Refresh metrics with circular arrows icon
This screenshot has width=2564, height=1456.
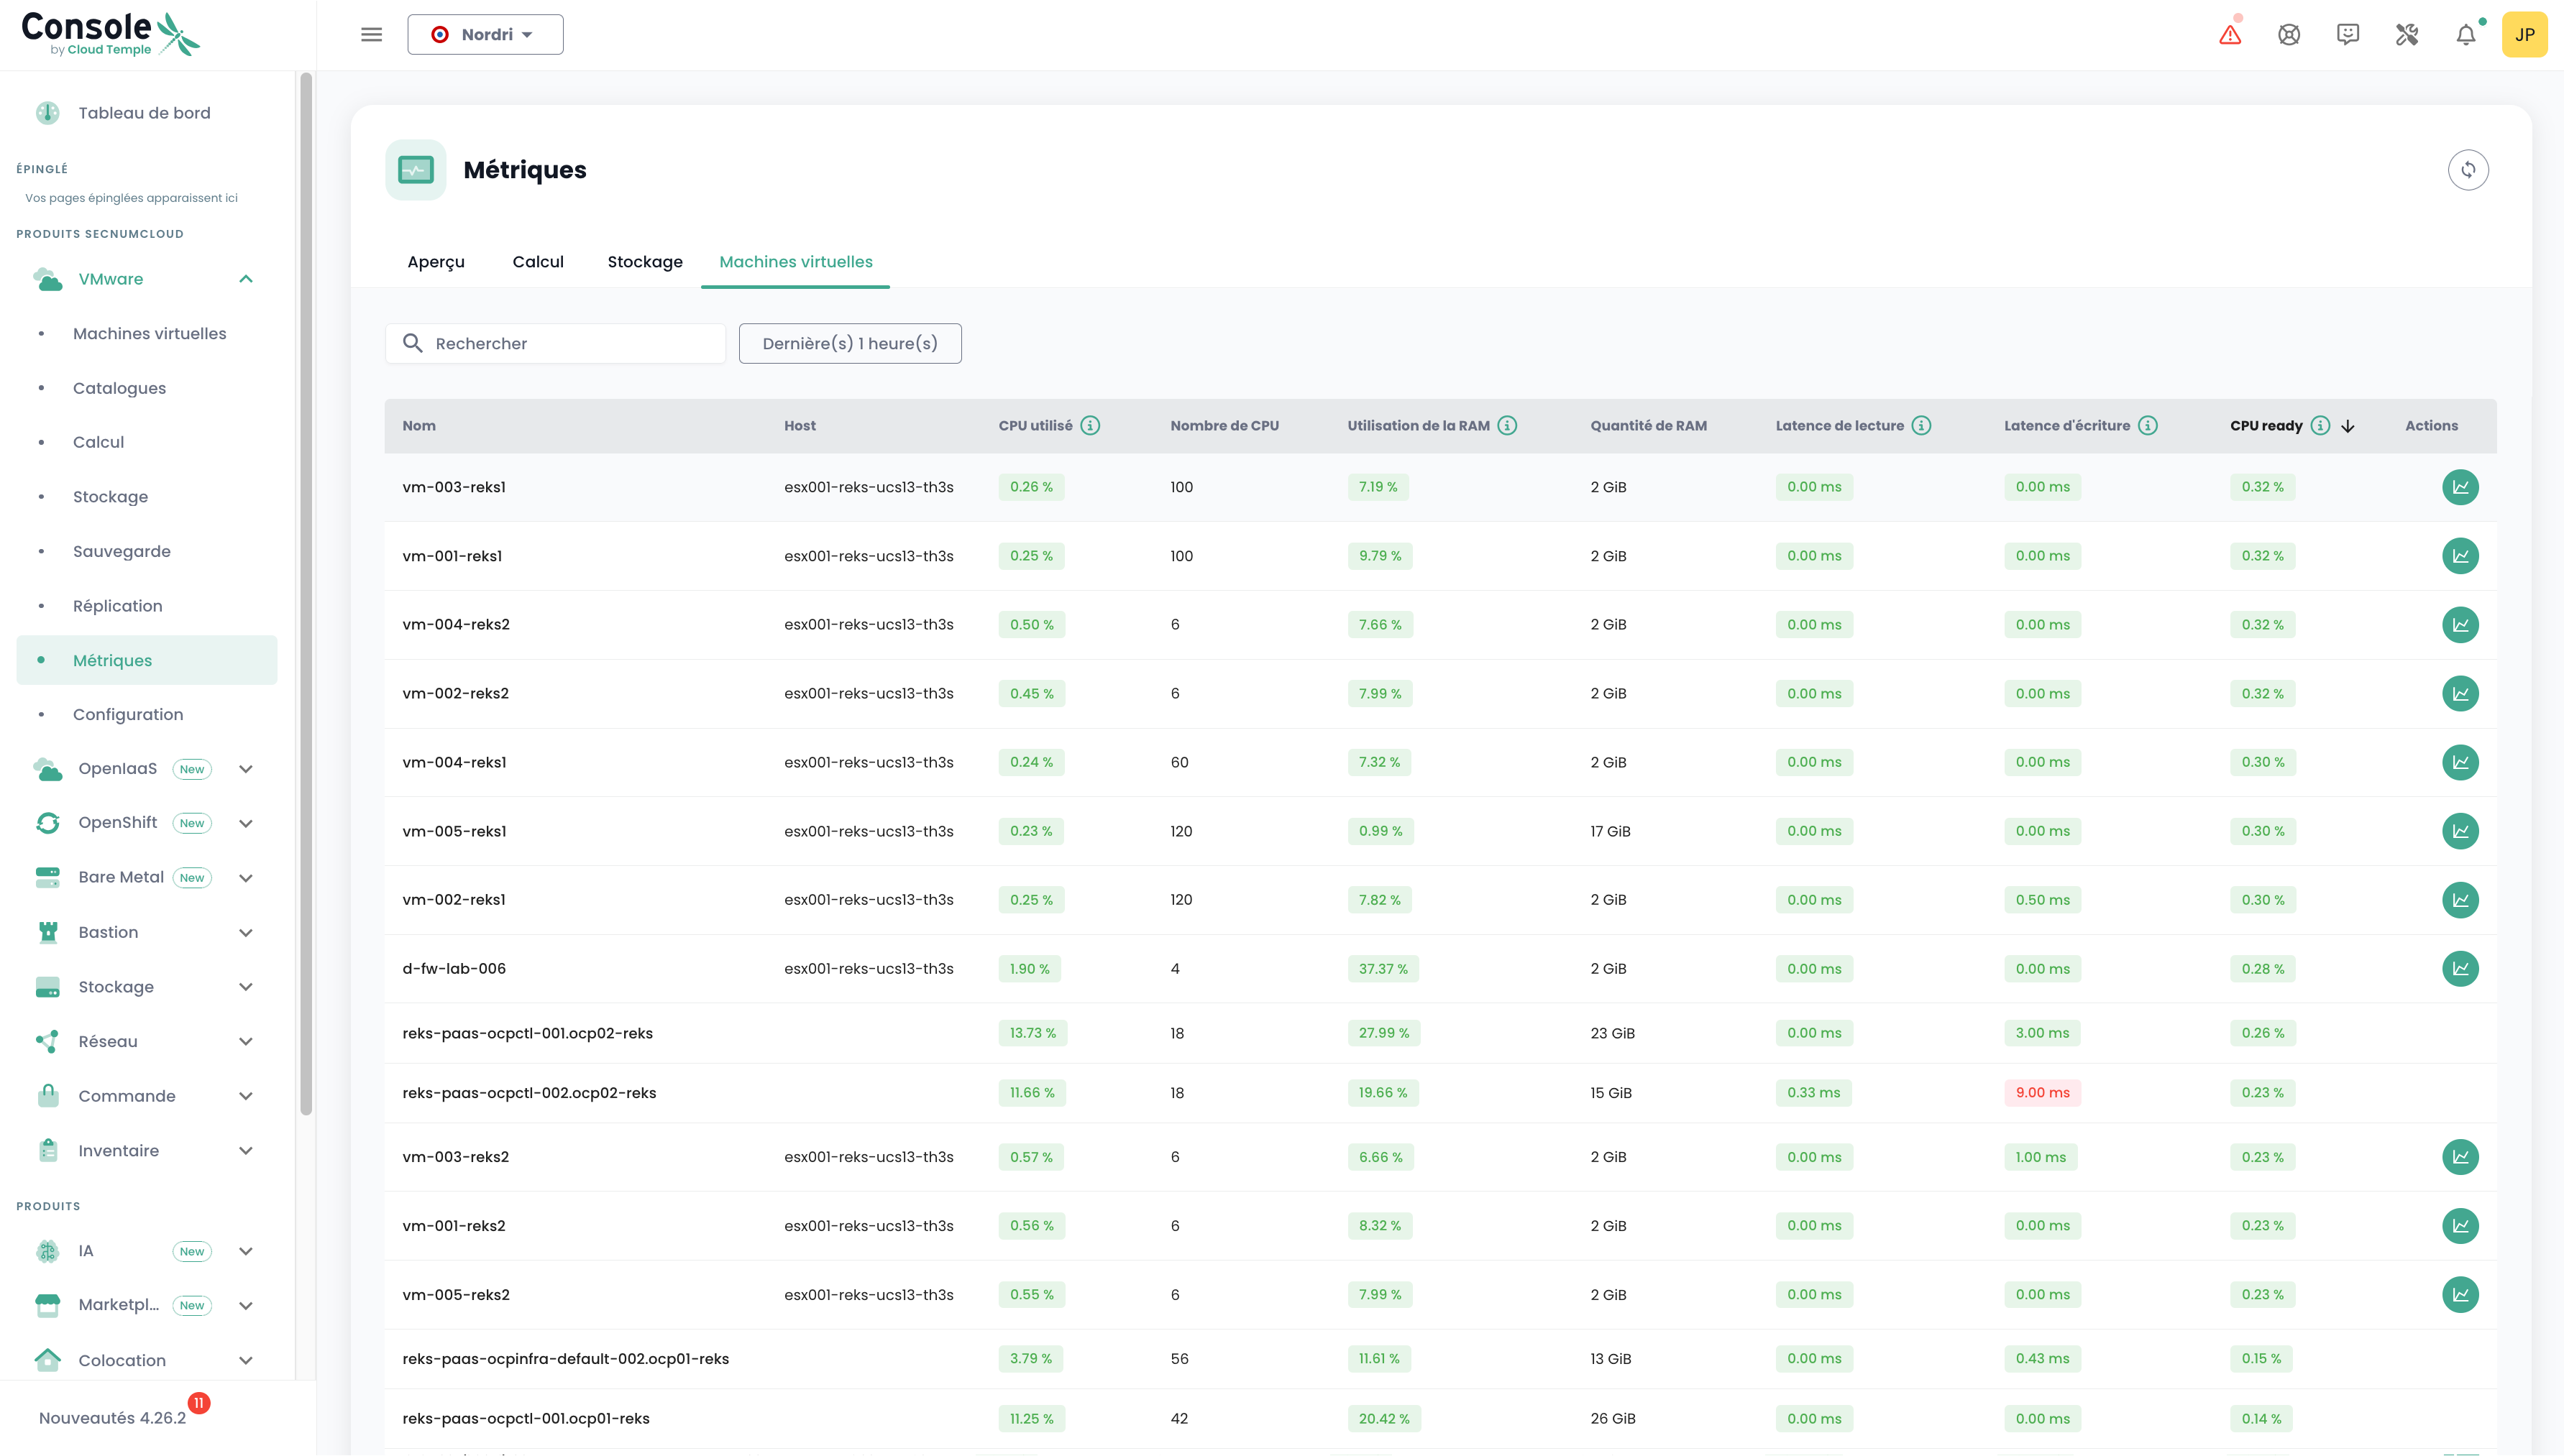coord(2468,170)
